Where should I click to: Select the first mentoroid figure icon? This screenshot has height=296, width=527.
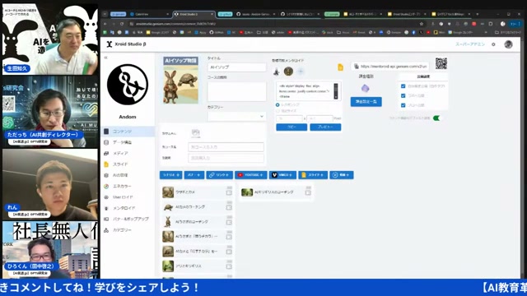[x=277, y=72]
